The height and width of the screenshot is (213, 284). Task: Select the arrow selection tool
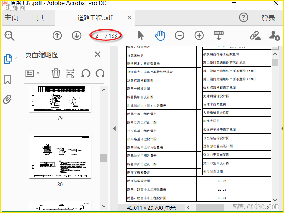(x=141, y=35)
